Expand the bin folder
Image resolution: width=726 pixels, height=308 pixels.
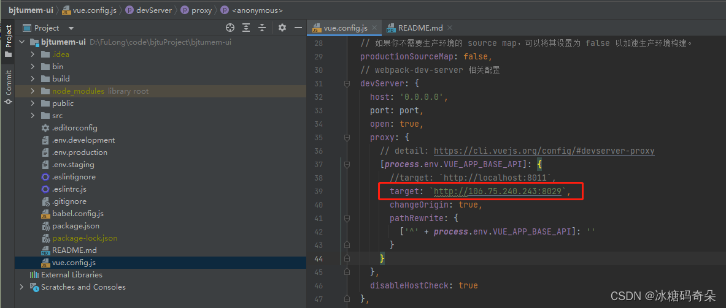[33, 67]
